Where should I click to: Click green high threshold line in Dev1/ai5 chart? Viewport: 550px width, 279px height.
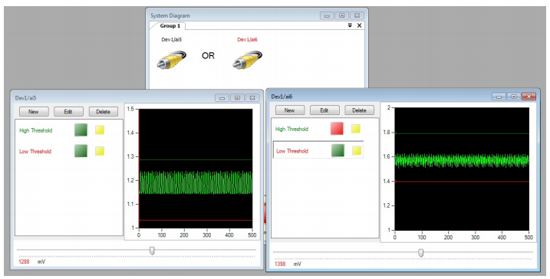point(196,160)
